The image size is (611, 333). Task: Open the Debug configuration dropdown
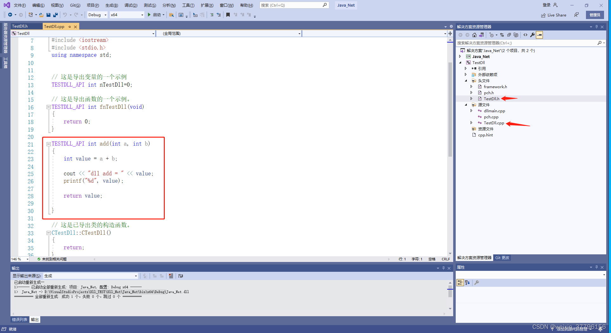click(97, 15)
